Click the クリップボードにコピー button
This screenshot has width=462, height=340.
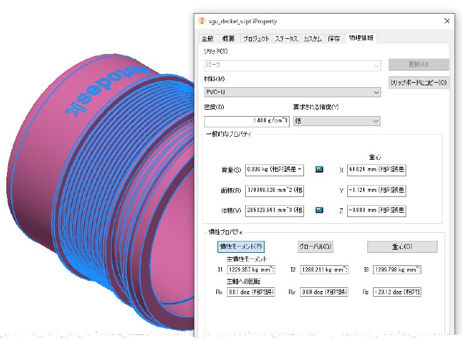[x=418, y=83]
